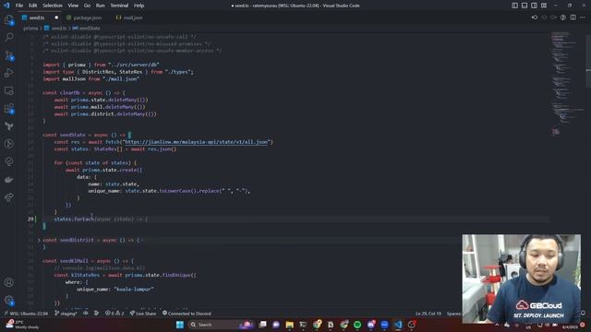Open the Help menu
The height and width of the screenshot is (332, 591).
tap(139, 6)
